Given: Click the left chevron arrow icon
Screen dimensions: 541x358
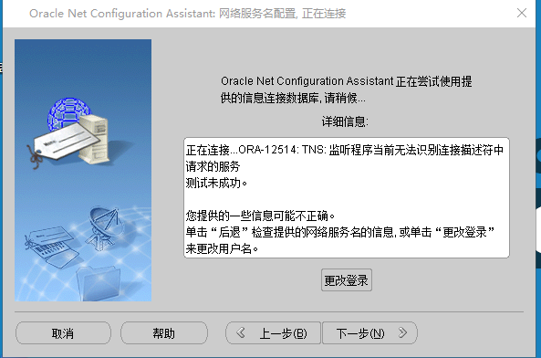Looking at the screenshot, I should [241, 332].
